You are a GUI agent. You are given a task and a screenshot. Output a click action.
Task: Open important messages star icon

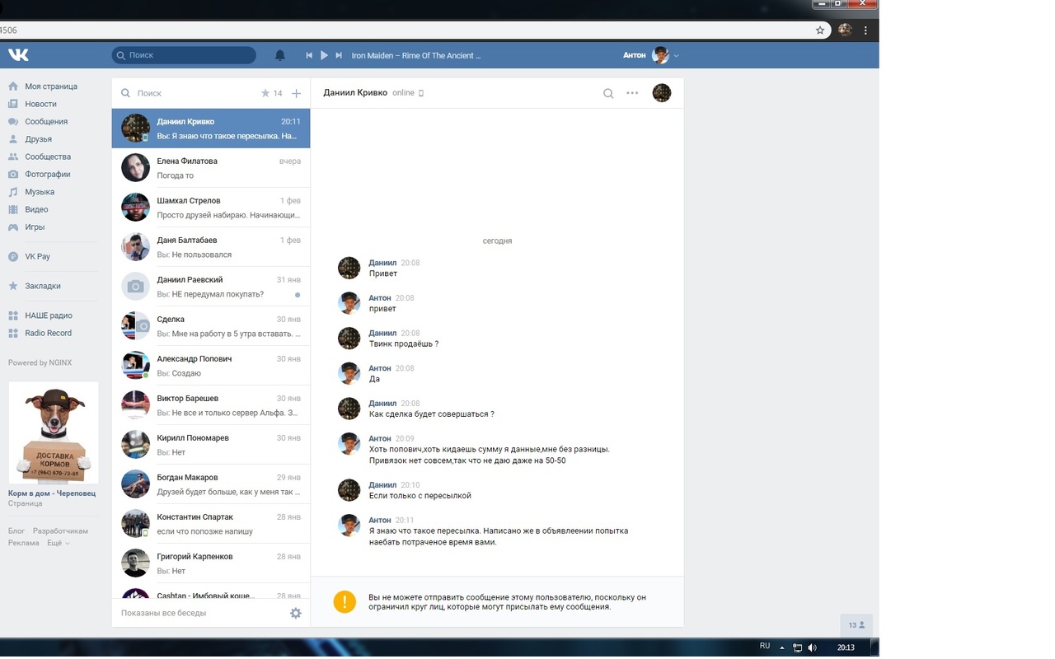[265, 93]
